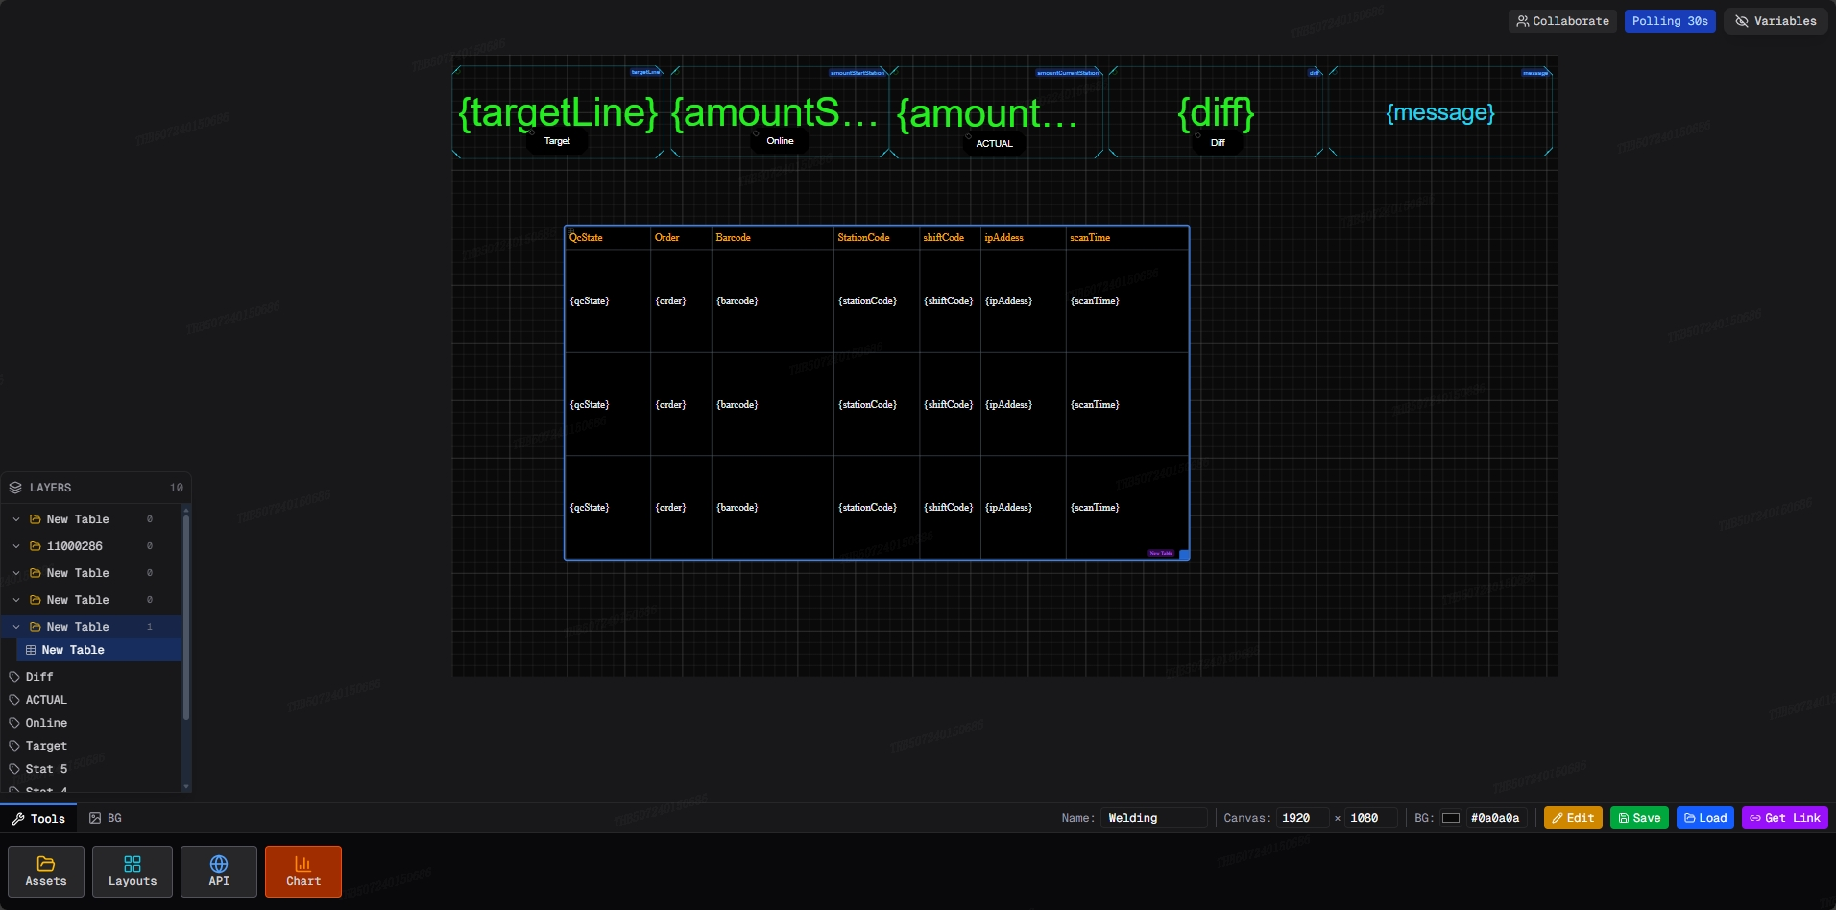The width and height of the screenshot is (1836, 910).
Task: Select the table icon of the highlighted New Table layer
Action: (x=31, y=650)
